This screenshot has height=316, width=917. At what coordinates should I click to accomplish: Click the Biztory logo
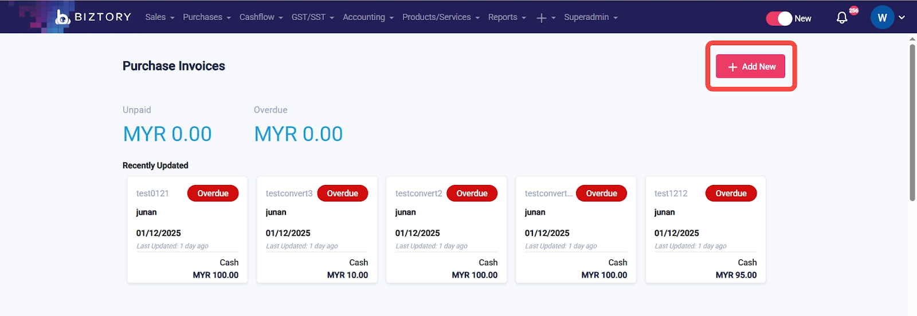[93, 17]
